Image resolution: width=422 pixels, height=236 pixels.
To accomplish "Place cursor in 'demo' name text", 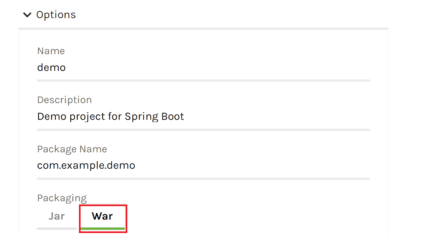I will tap(52, 68).
